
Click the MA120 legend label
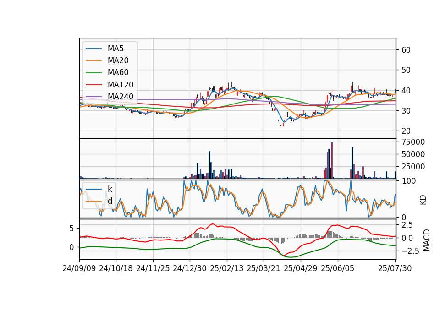click(121, 85)
